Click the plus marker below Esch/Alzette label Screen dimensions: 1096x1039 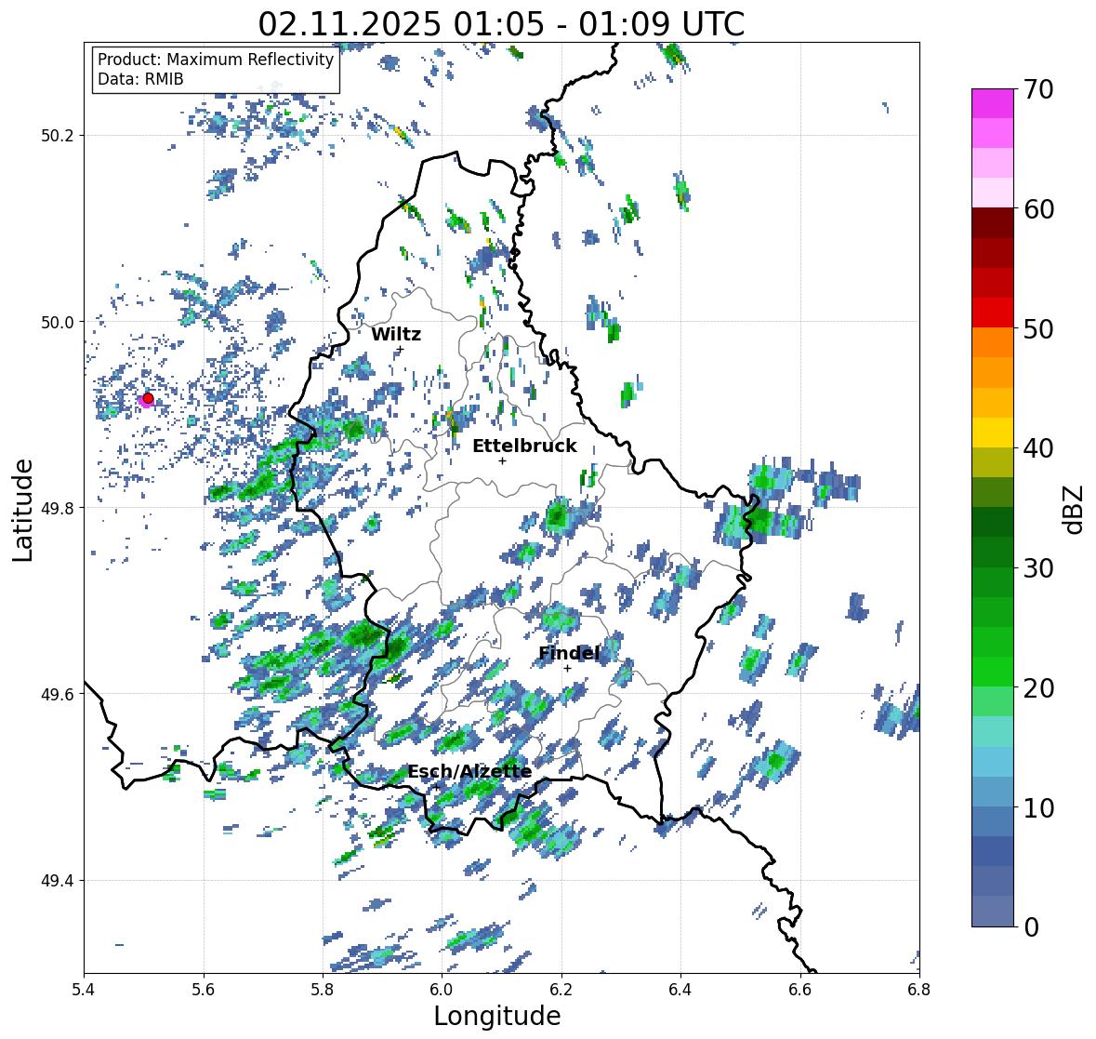point(436,787)
